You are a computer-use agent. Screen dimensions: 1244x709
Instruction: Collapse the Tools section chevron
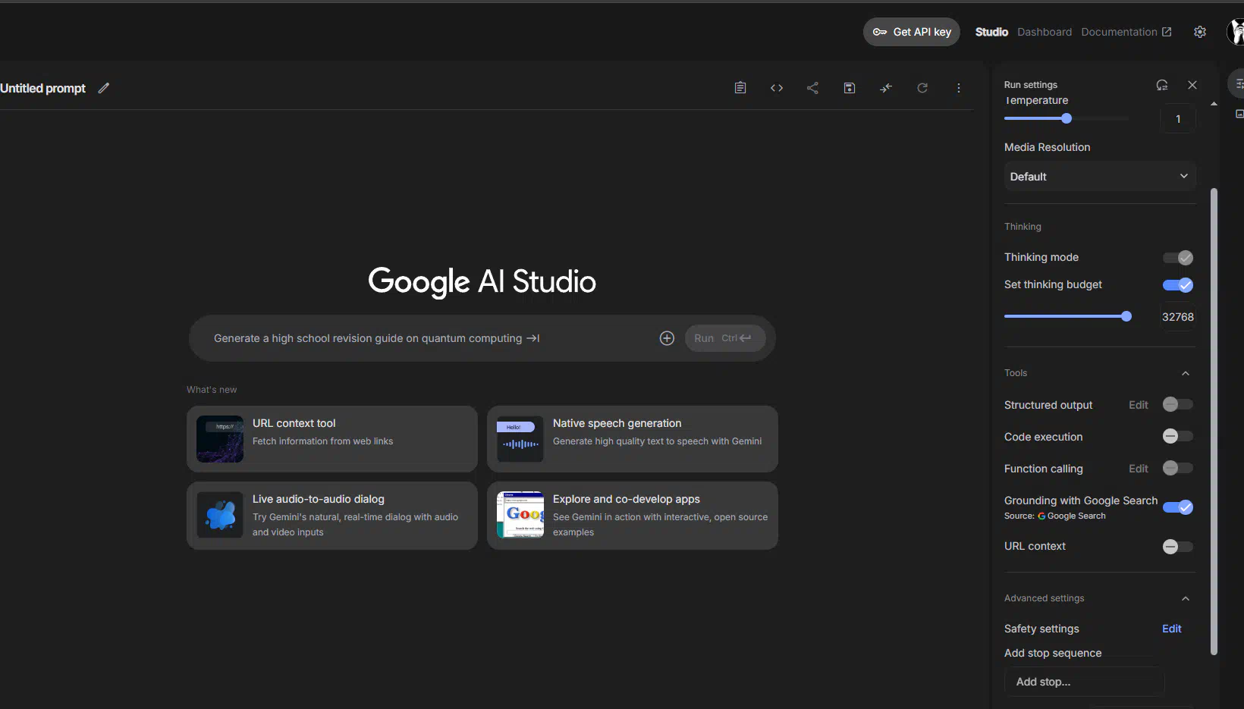(1186, 373)
